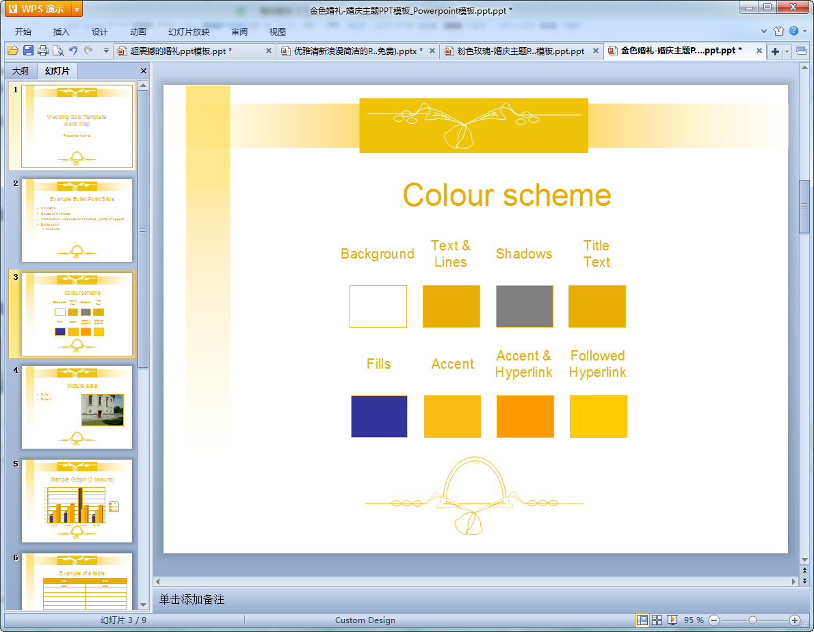Viewport: 814px width, 632px height.
Task: Open file with the folder icon
Action: (x=13, y=51)
